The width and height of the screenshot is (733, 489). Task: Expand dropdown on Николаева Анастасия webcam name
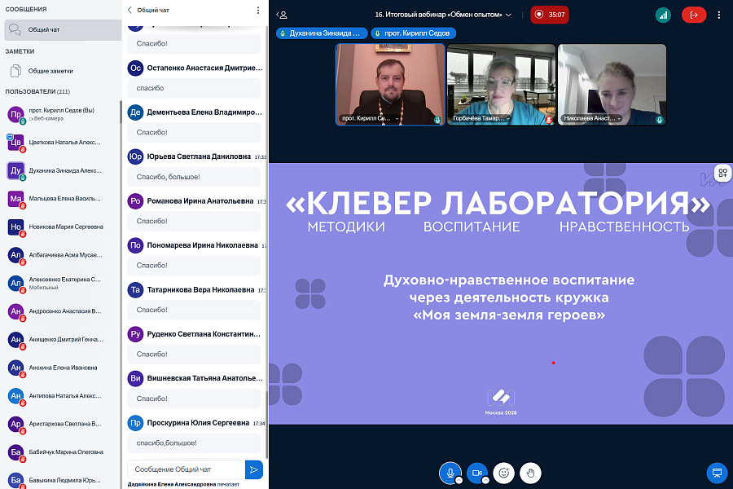click(x=619, y=119)
